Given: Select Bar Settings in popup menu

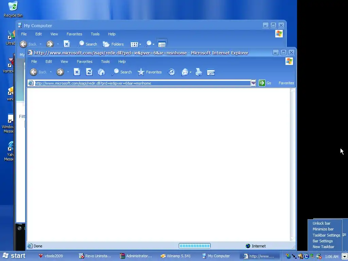Looking at the screenshot, I should [x=323, y=241].
